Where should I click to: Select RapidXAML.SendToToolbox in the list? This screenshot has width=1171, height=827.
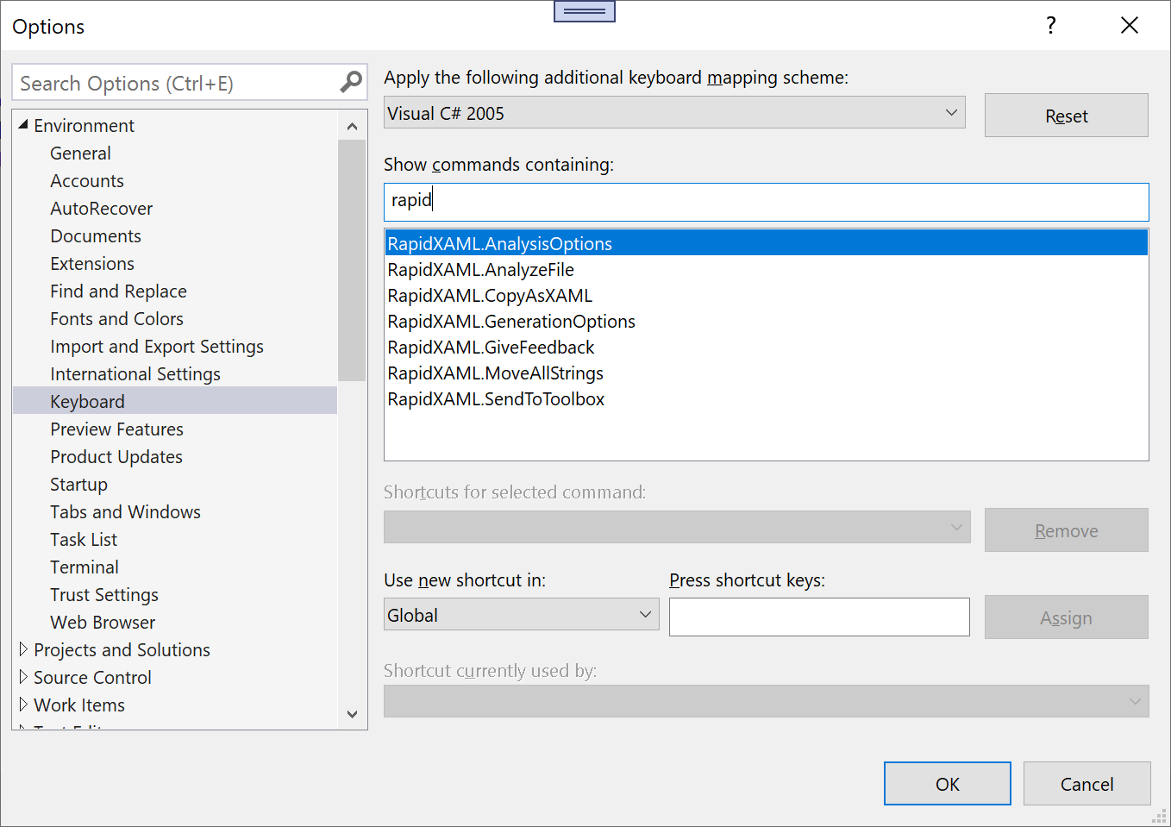pos(496,398)
